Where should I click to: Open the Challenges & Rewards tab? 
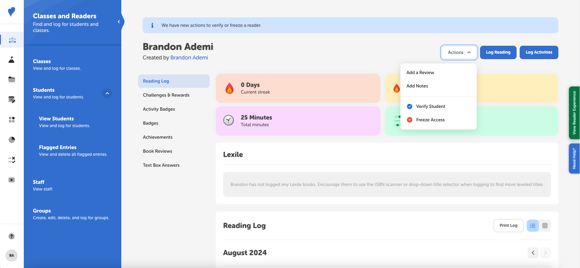166,95
